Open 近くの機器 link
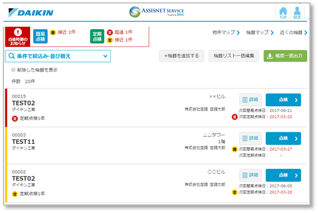The image size is (318, 213). 294,33
